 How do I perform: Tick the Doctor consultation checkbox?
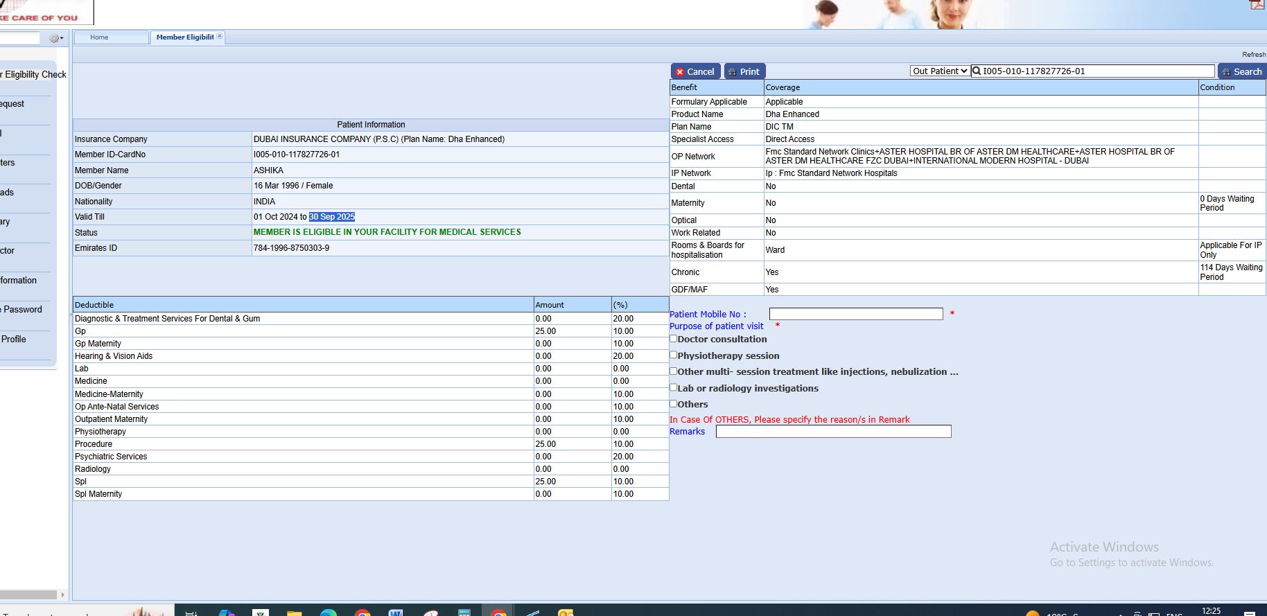pyautogui.click(x=673, y=339)
